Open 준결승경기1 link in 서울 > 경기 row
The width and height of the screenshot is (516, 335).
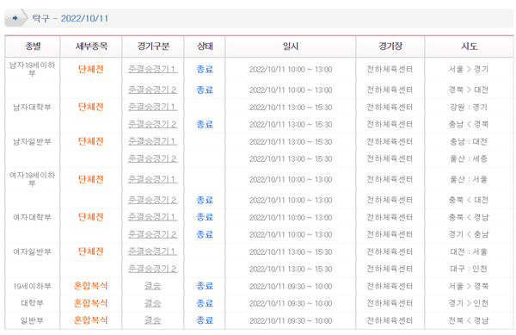(x=152, y=69)
